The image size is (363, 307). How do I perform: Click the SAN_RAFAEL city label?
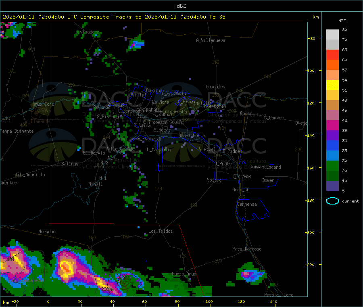pos(148,110)
